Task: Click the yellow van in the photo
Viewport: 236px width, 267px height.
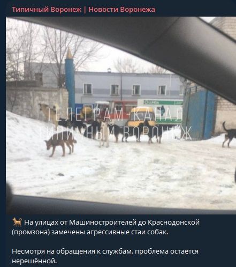Action: (x=141, y=117)
